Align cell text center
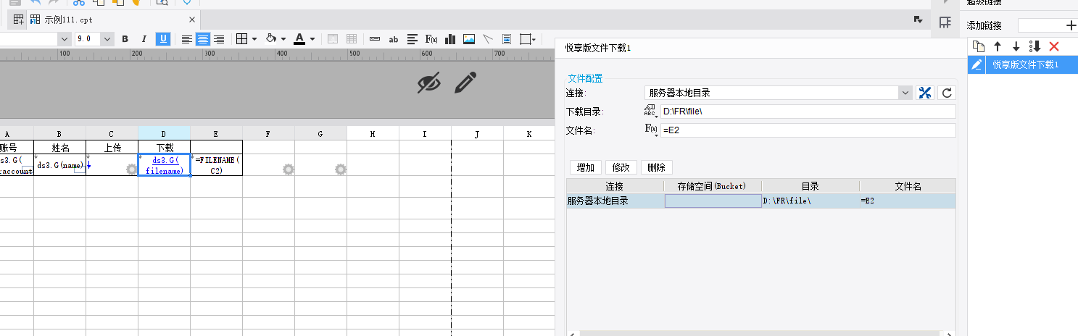The height and width of the screenshot is (336, 1078). point(203,39)
